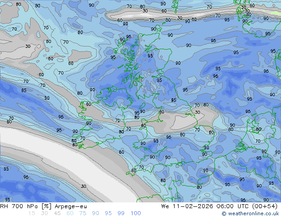Click the "We 11-02-2026" date text
This screenshot has width=281, height=217.
[187, 206]
